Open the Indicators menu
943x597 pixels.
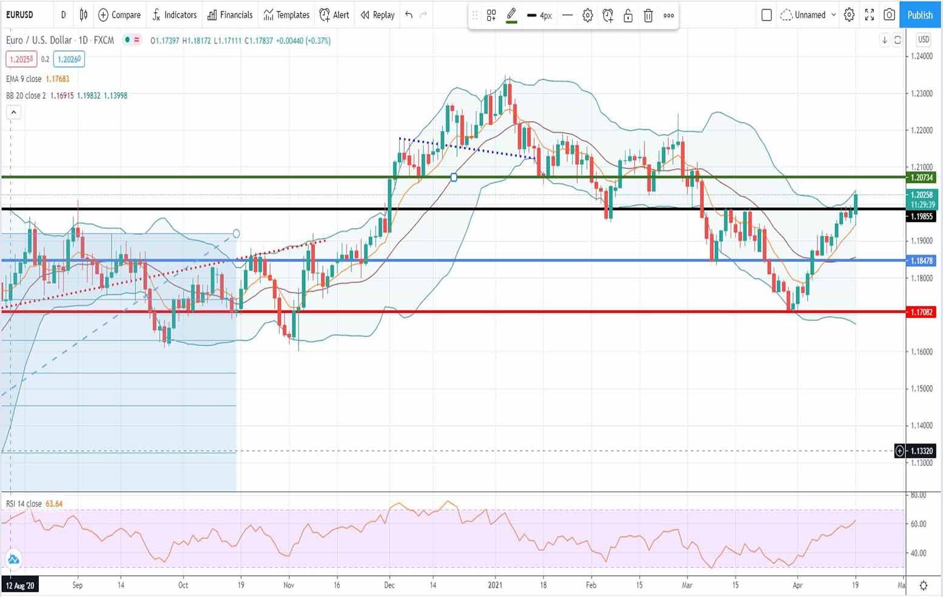coord(174,15)
